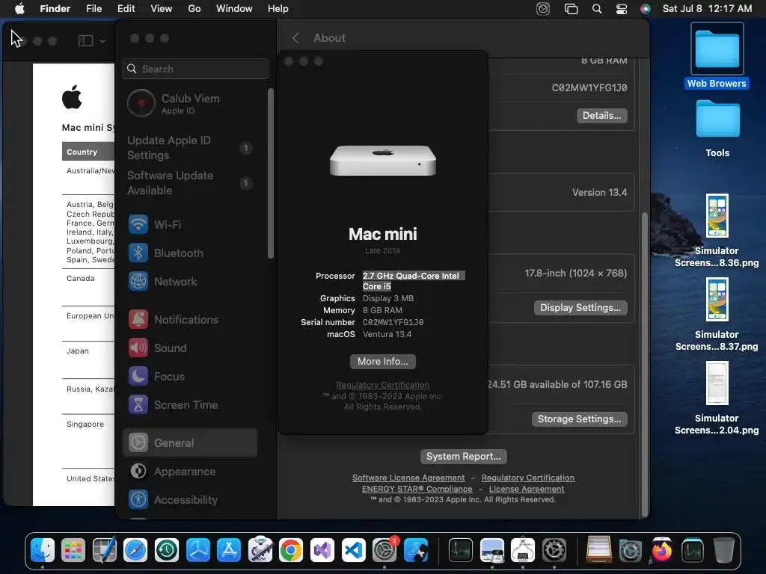Open Spotlight search in menu bar
Screen dimensions: 766x574
click(x=597, y=9)
